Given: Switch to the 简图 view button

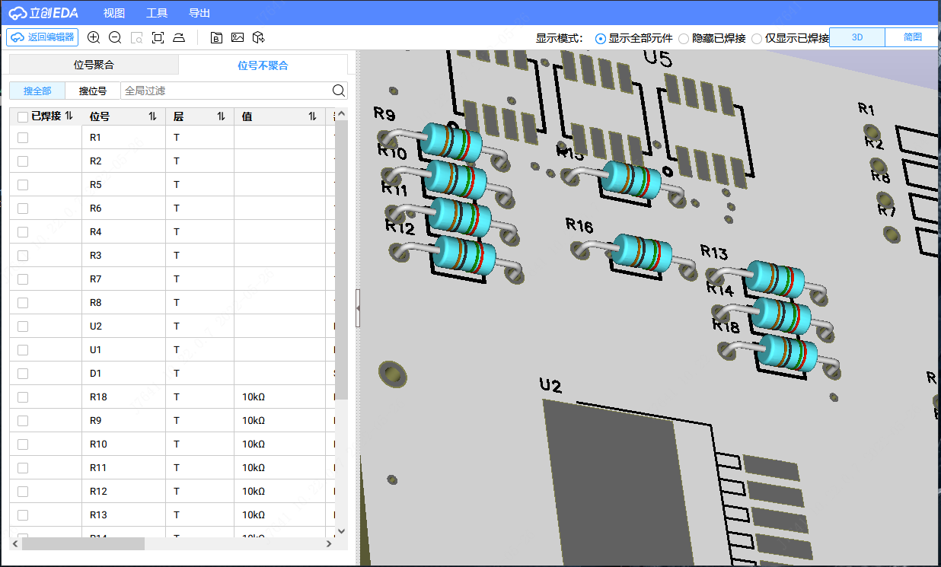Looking at the screenshot, I should click(912, 37).
